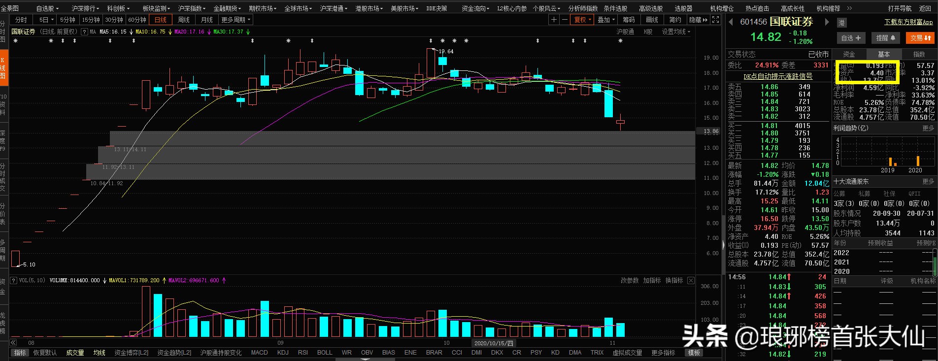Screen dimensions: 938x361
Task: Open 沪深排行 menu dropdown
Action: pyautogui.click(x=85, y=8)
